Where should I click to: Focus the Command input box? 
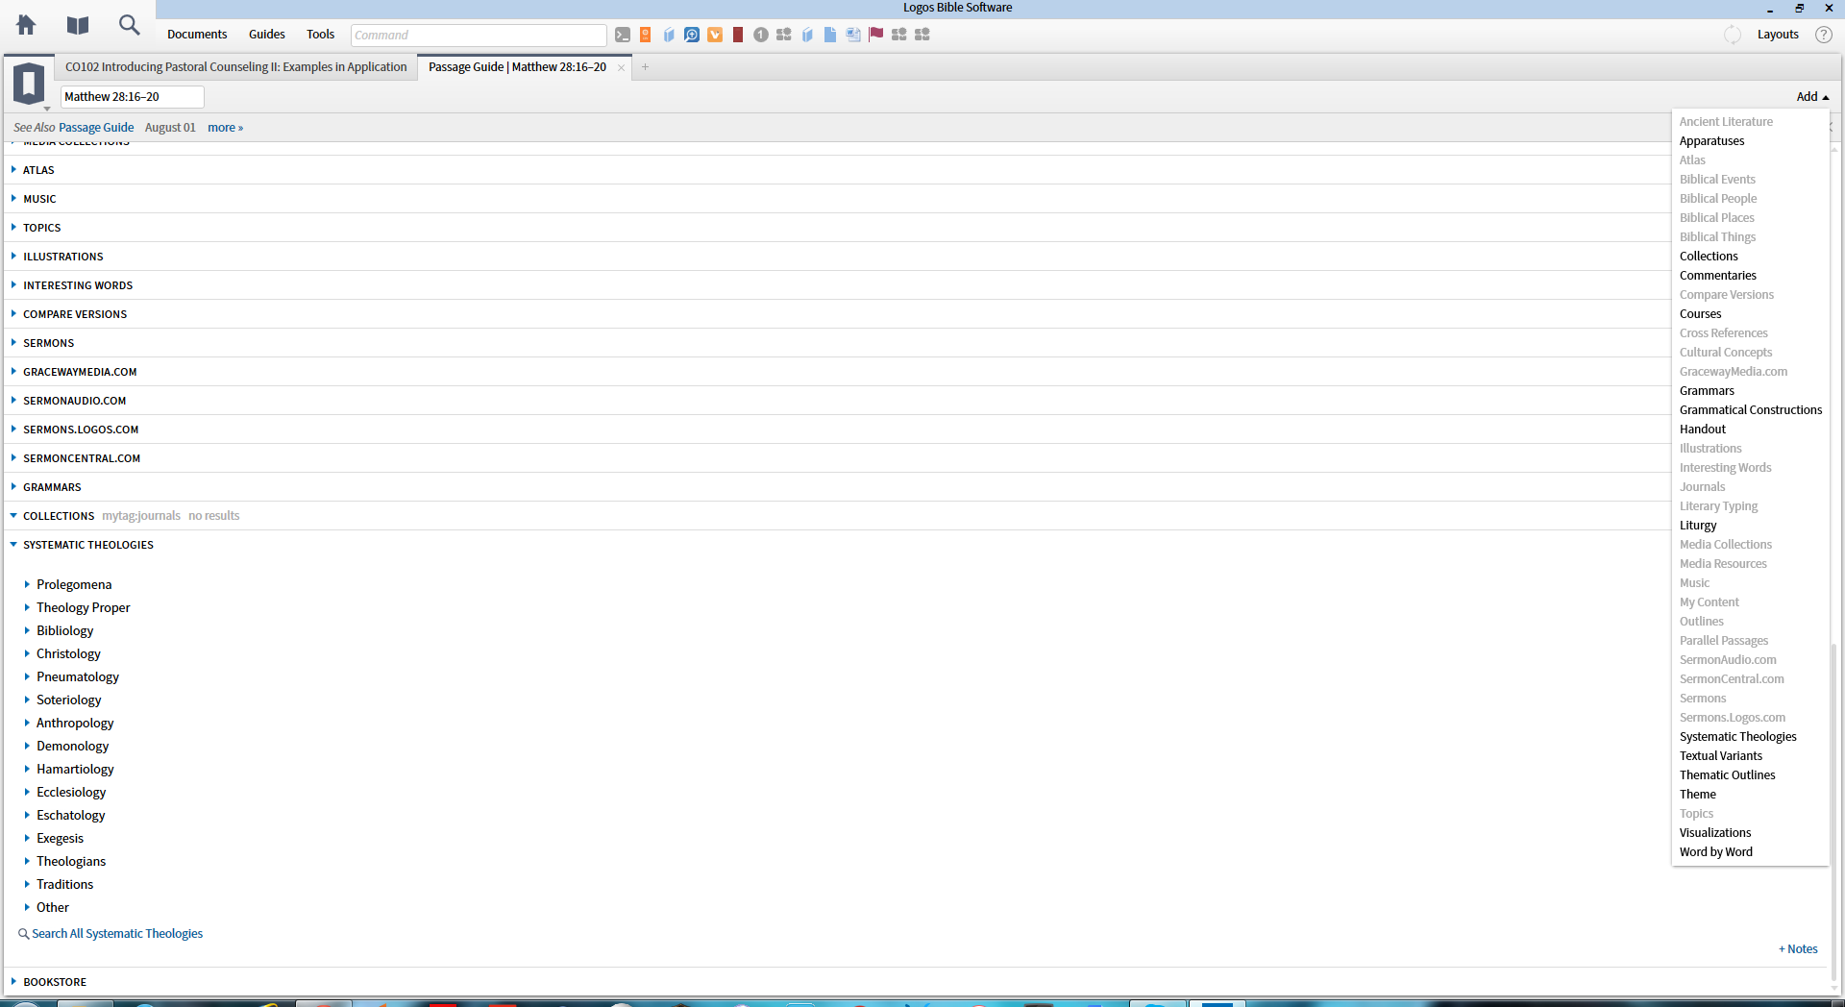click(479, 36)
